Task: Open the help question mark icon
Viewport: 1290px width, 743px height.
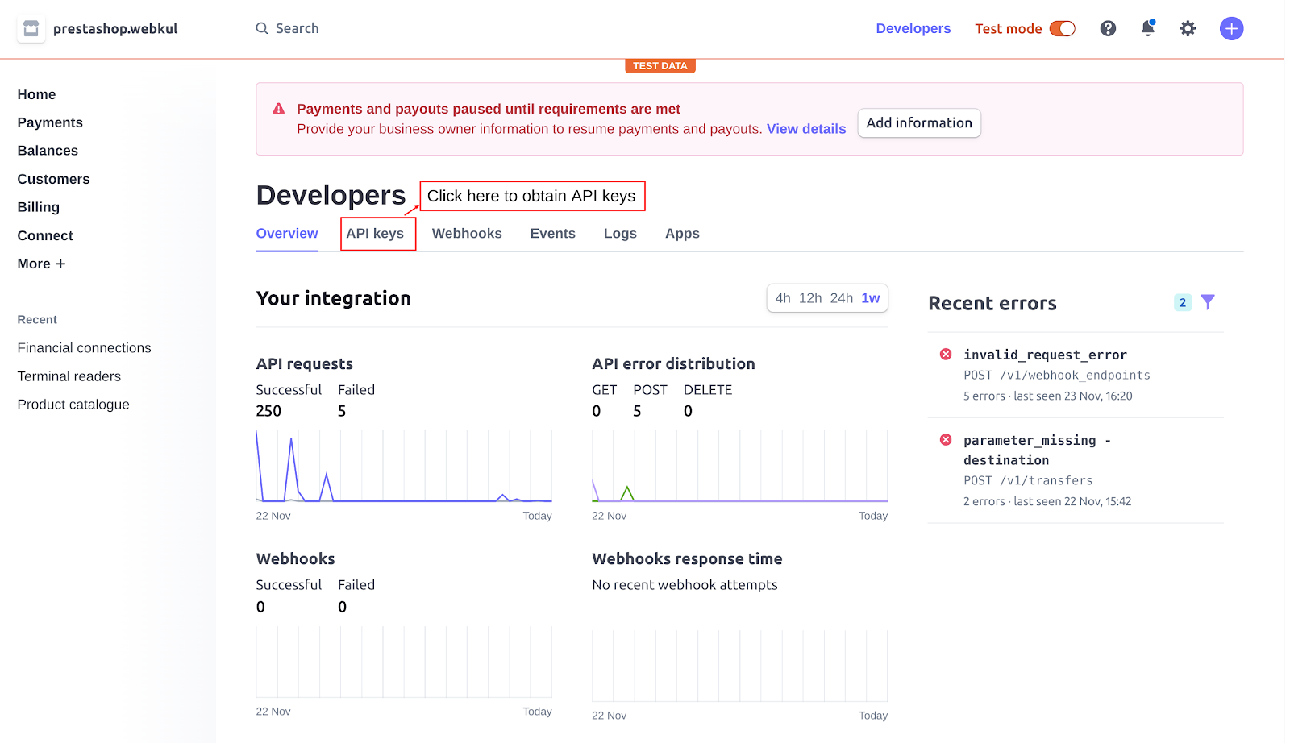Action: pos(1108,28)
